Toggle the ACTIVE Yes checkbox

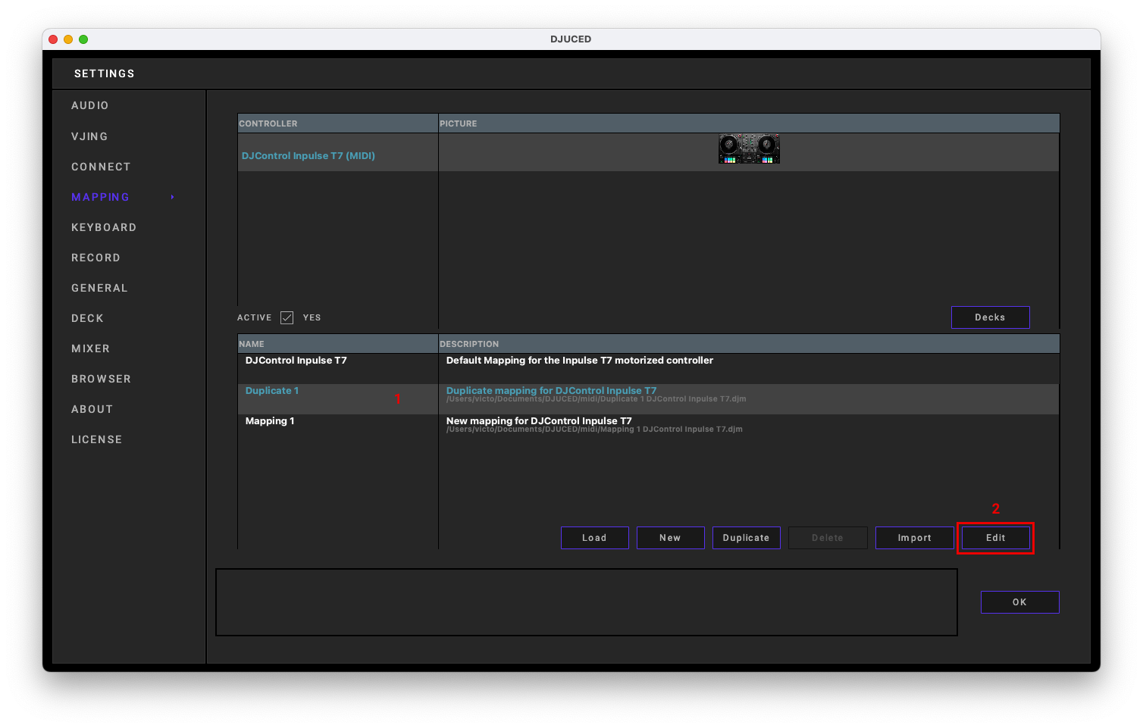[287, 317]
